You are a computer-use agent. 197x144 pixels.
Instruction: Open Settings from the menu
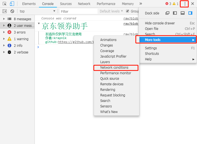point(168,48)
